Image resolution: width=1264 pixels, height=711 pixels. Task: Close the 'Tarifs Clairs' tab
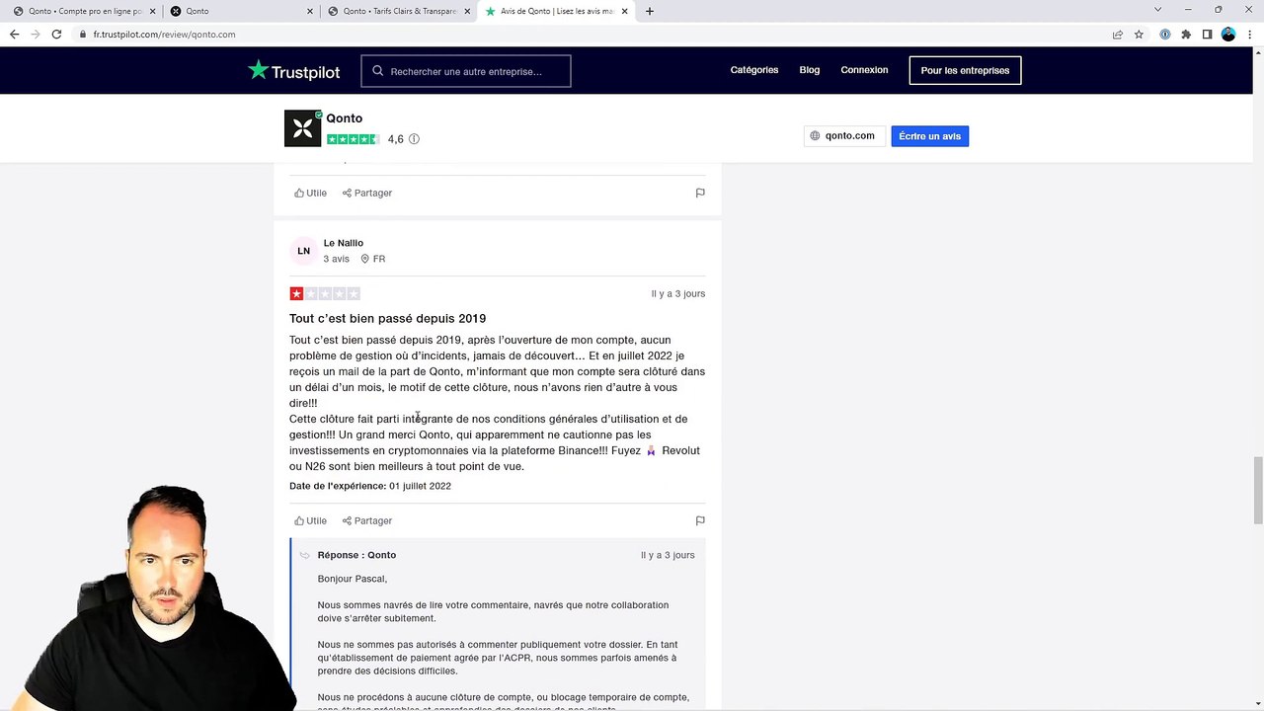tap(467, 11)
